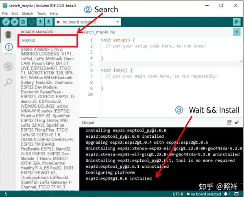Click the Verify checkmark button
The image size is (244, 197).
[x=6, y=22]
